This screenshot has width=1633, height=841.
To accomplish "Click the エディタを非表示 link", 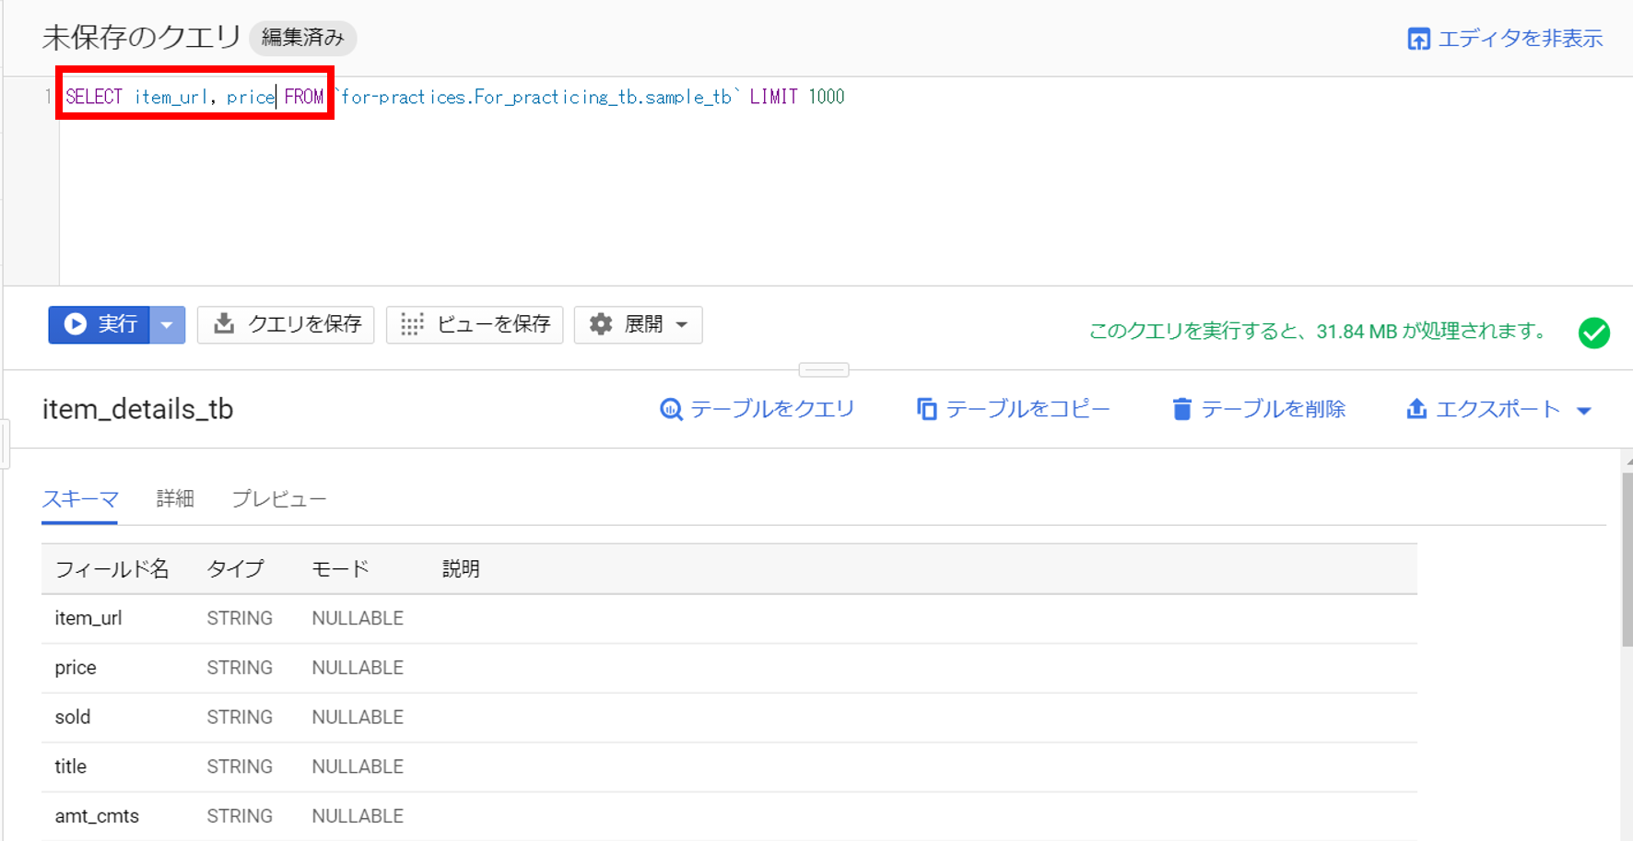I will click(1519, 39).
